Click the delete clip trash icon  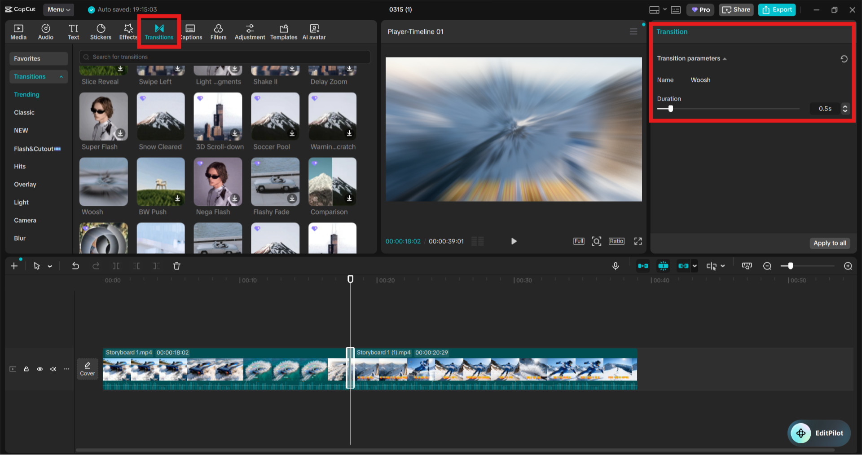176,265
